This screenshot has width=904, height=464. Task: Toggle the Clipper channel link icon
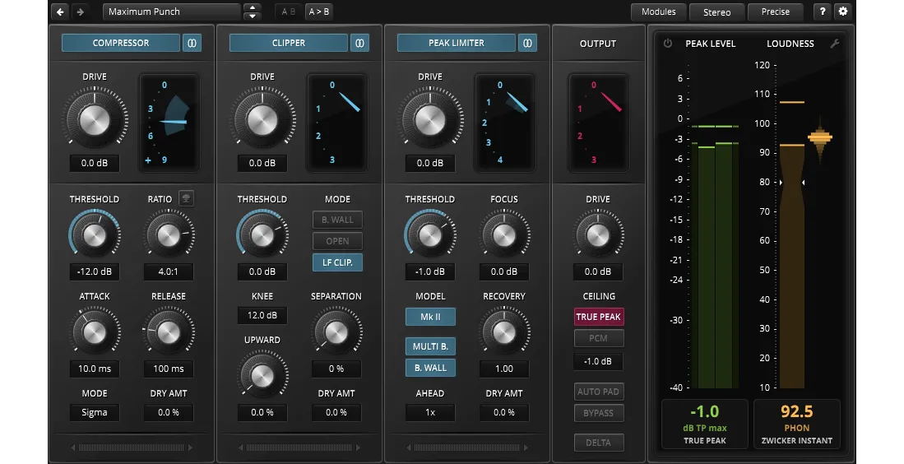tap(359, 43)
